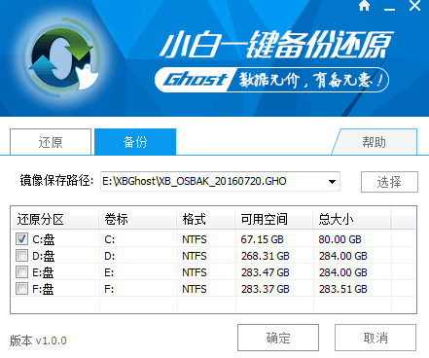Click the home icon in title bar
Image resolution: width=429 pixels, height=358 pixels.
(x=365, y=6)
